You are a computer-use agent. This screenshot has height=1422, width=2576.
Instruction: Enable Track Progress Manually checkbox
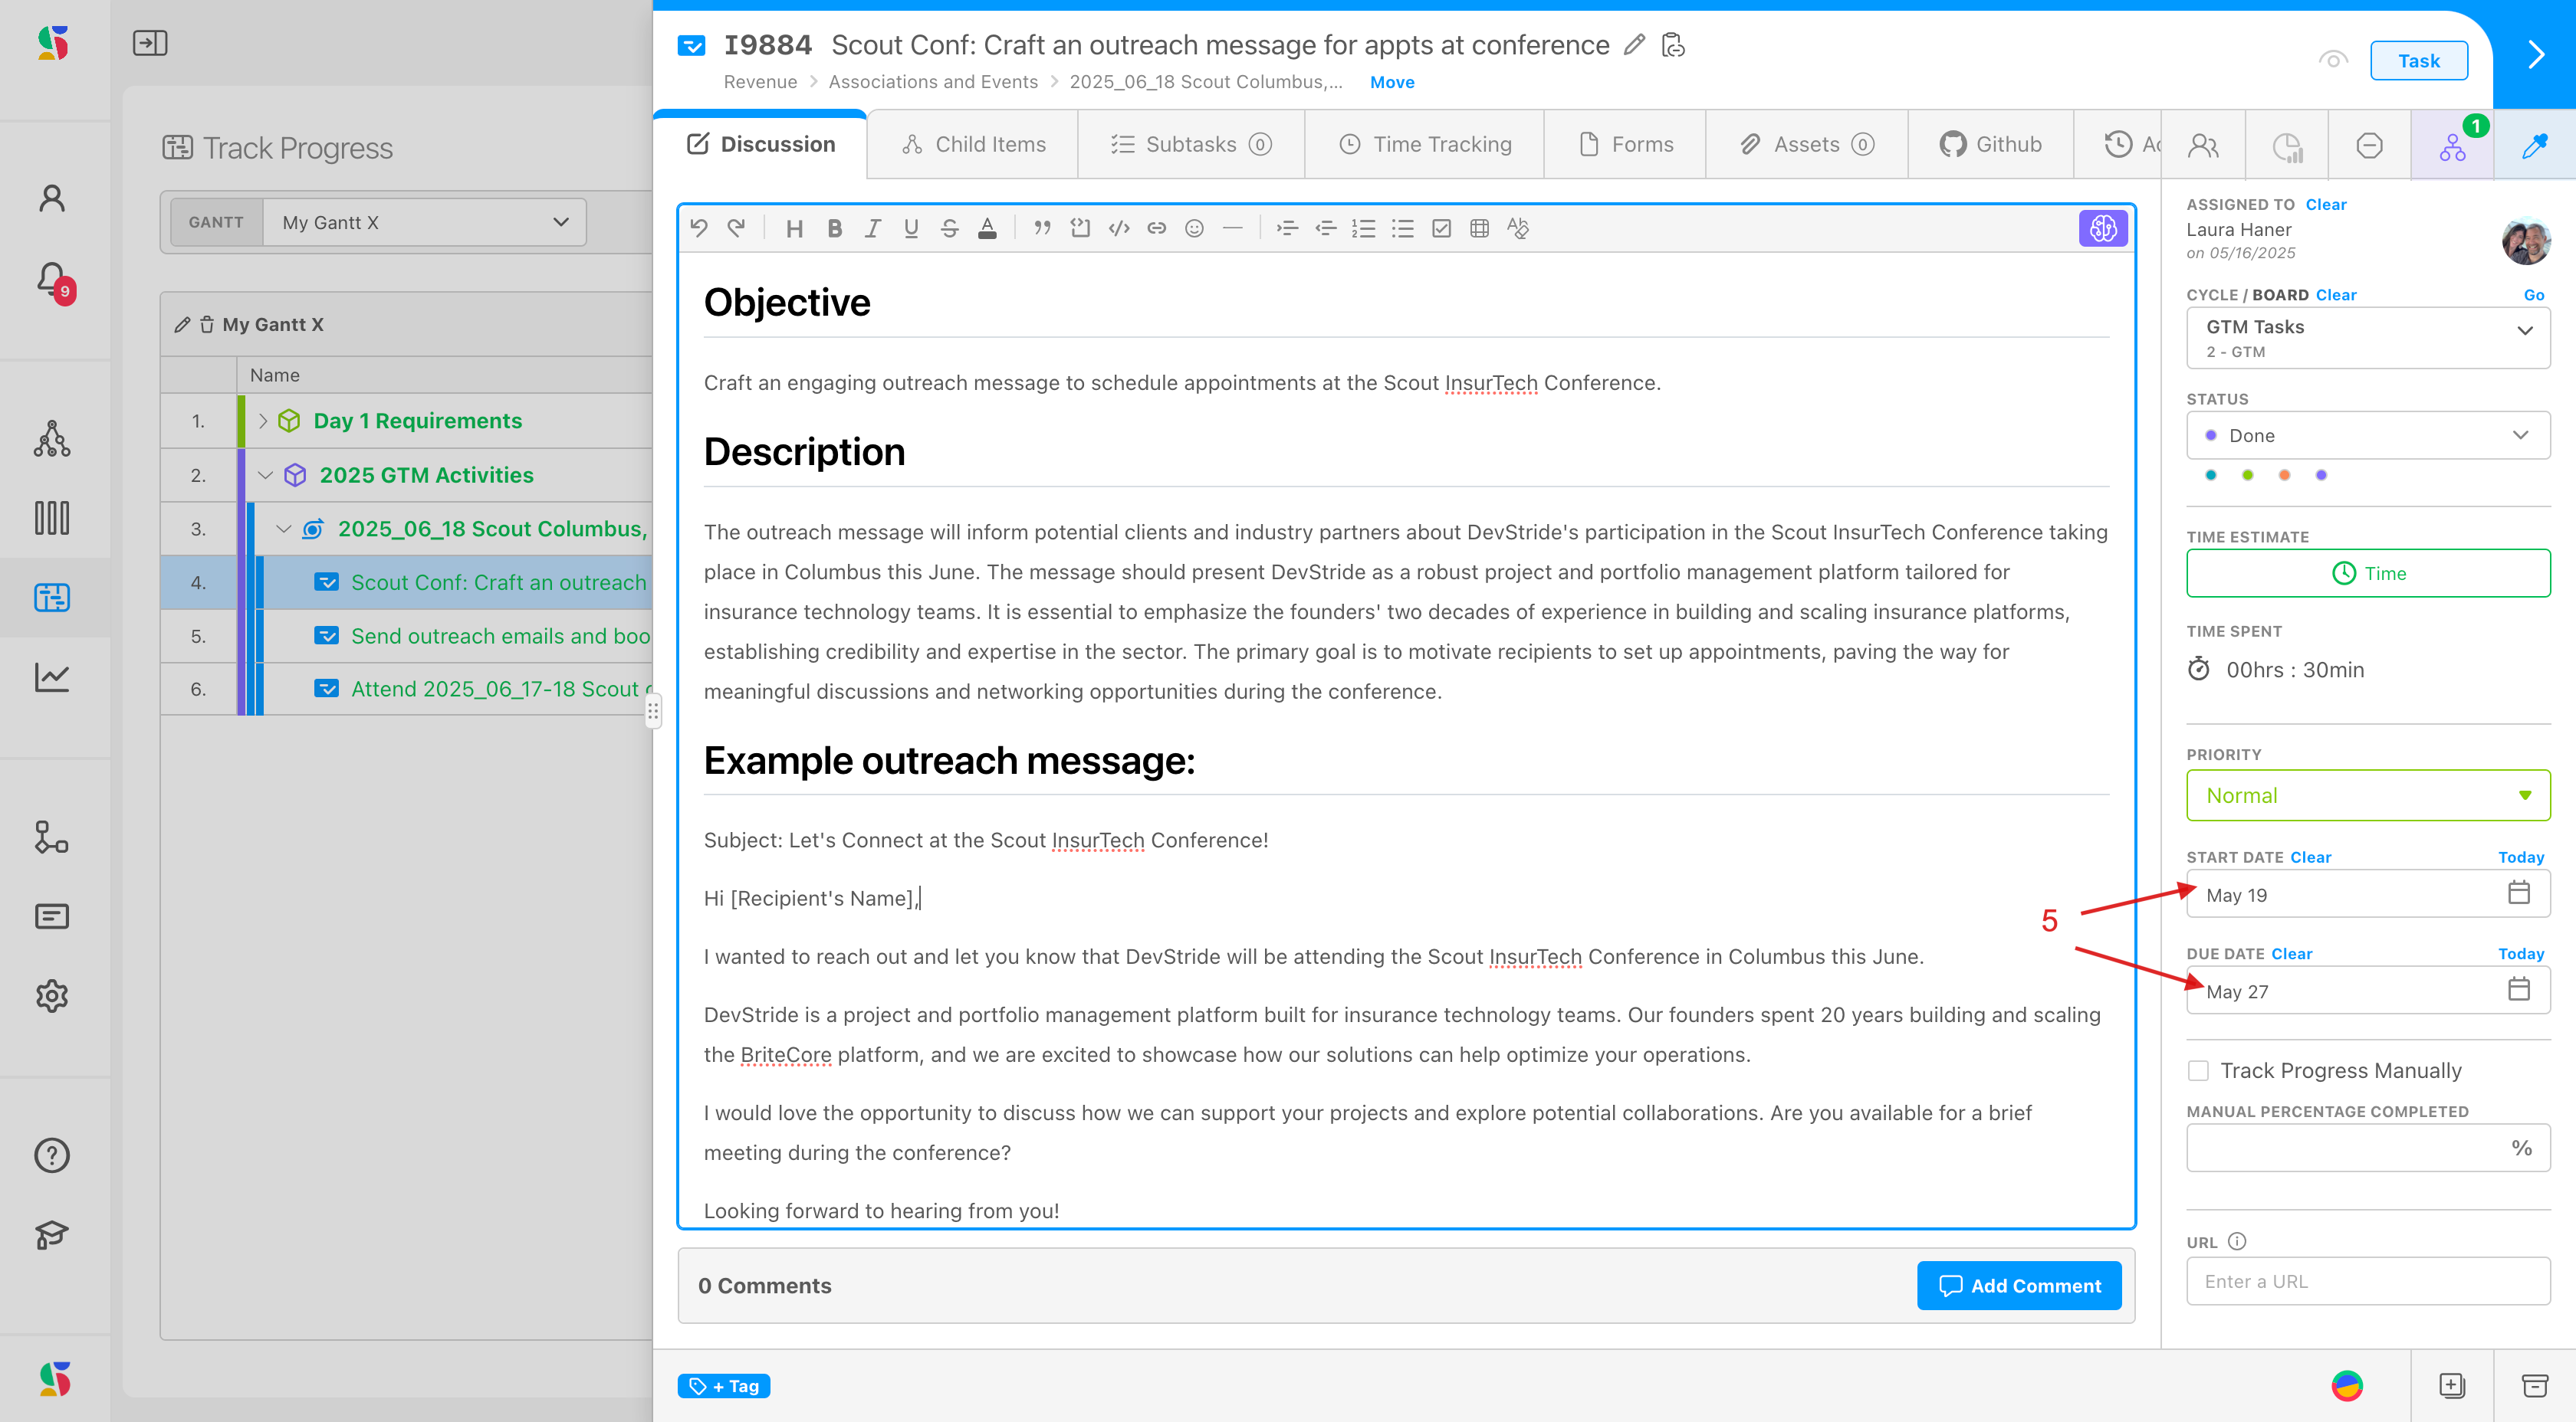click(x=2198, y=1070)
